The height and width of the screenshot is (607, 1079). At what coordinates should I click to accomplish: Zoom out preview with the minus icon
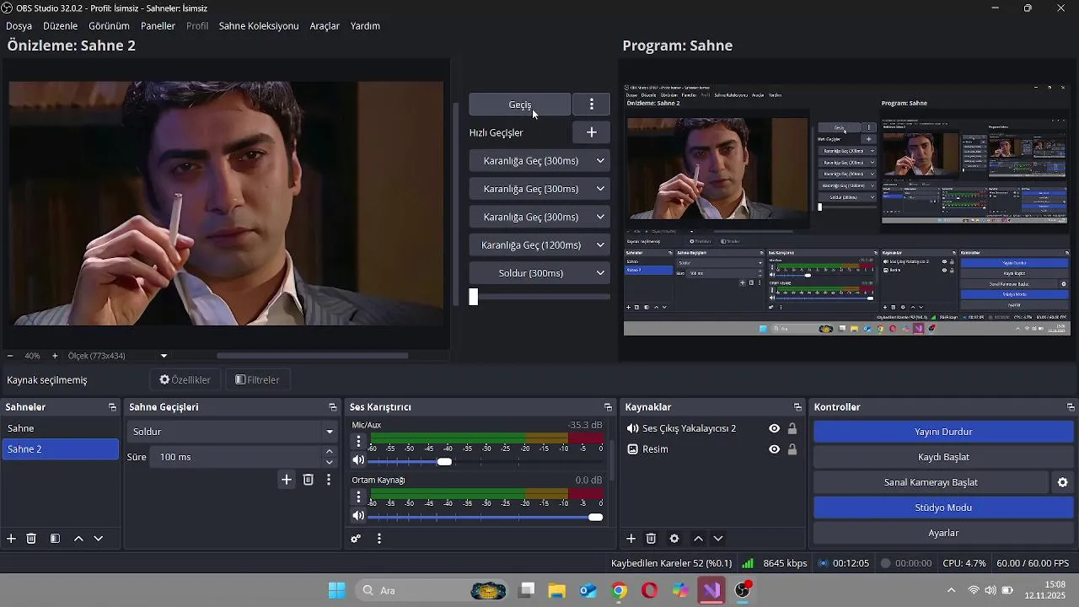coord(10,356)
